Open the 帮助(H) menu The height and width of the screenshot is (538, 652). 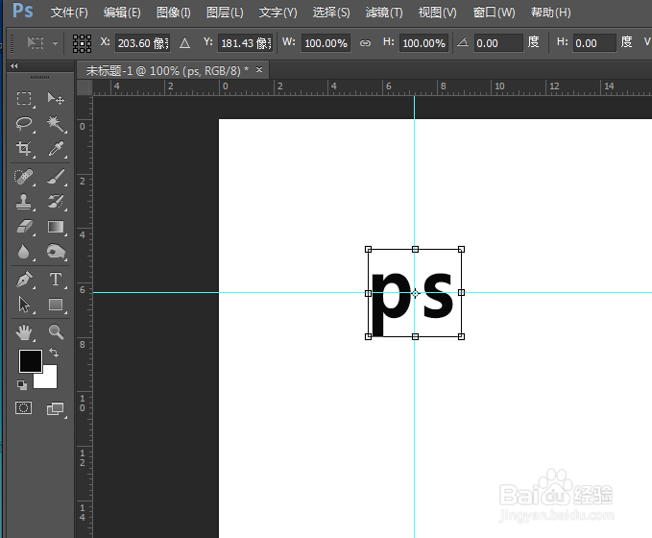550,12
